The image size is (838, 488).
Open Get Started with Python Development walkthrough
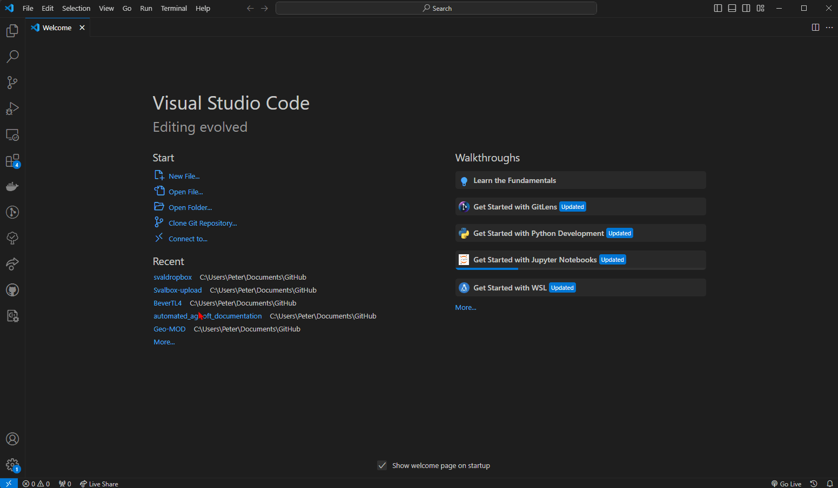point(581,233)
